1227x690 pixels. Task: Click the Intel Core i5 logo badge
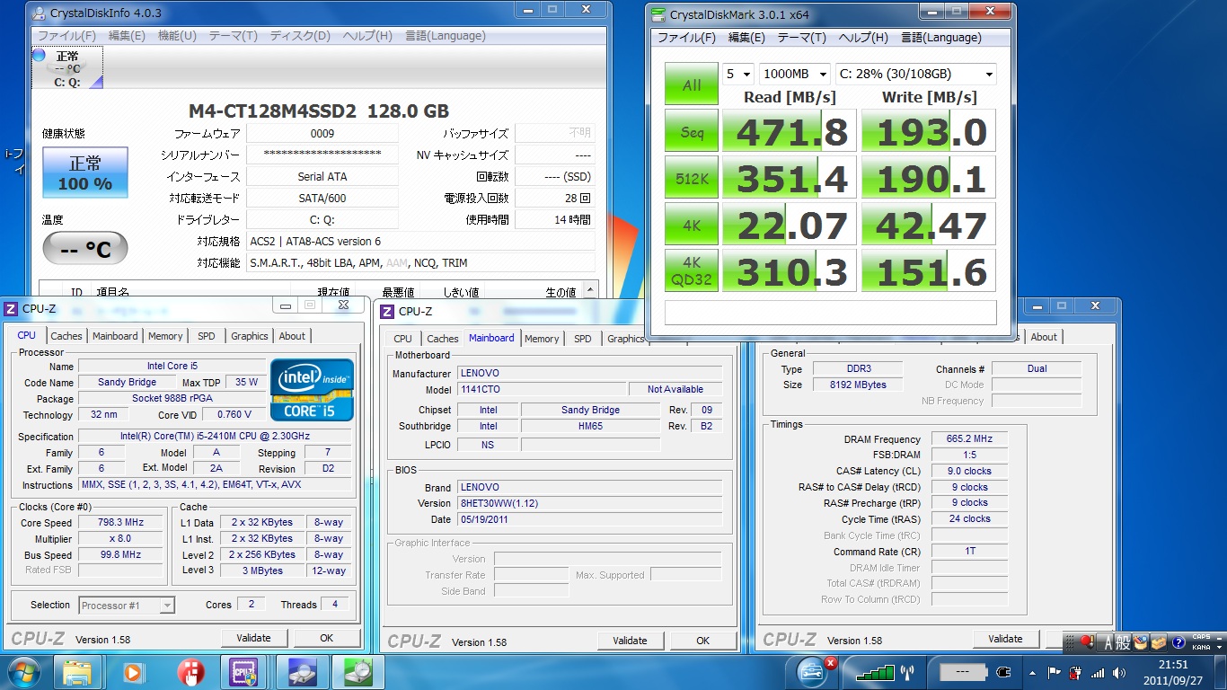(312, 391)
